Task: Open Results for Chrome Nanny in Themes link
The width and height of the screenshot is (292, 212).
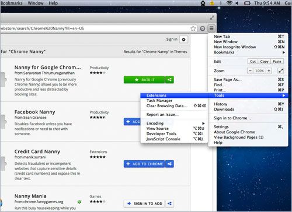Action: [155, 52]
